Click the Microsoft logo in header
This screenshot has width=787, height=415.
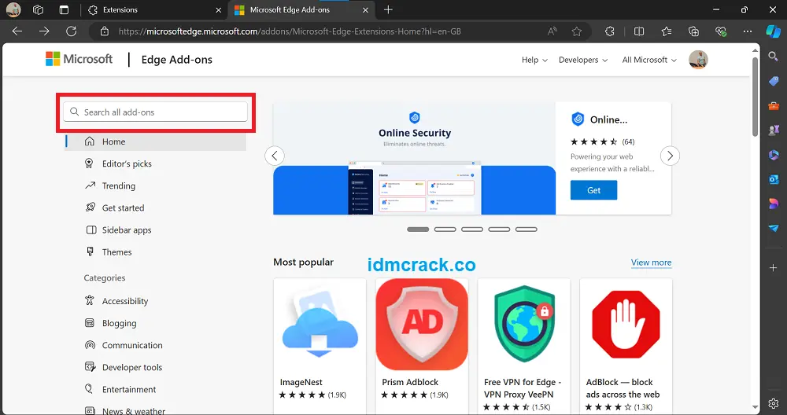pyautogui.click(x=79, y=59)
